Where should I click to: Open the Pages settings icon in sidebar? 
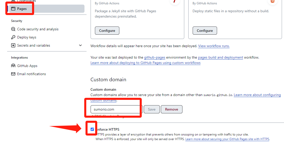(13, 9)
